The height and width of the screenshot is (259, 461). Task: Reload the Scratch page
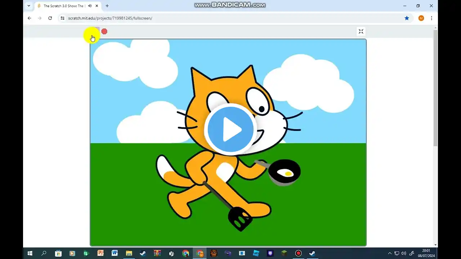(x=50, y=18)
